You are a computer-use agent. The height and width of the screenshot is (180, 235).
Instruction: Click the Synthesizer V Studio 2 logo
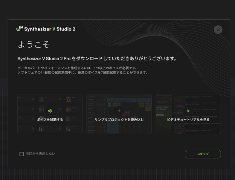tap(46, 29)
